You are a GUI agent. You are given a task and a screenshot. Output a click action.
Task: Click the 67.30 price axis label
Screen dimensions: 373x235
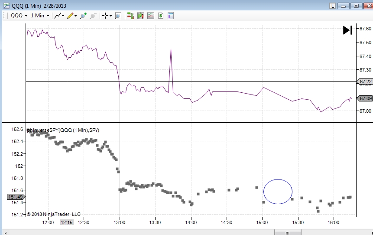[365, 70]
